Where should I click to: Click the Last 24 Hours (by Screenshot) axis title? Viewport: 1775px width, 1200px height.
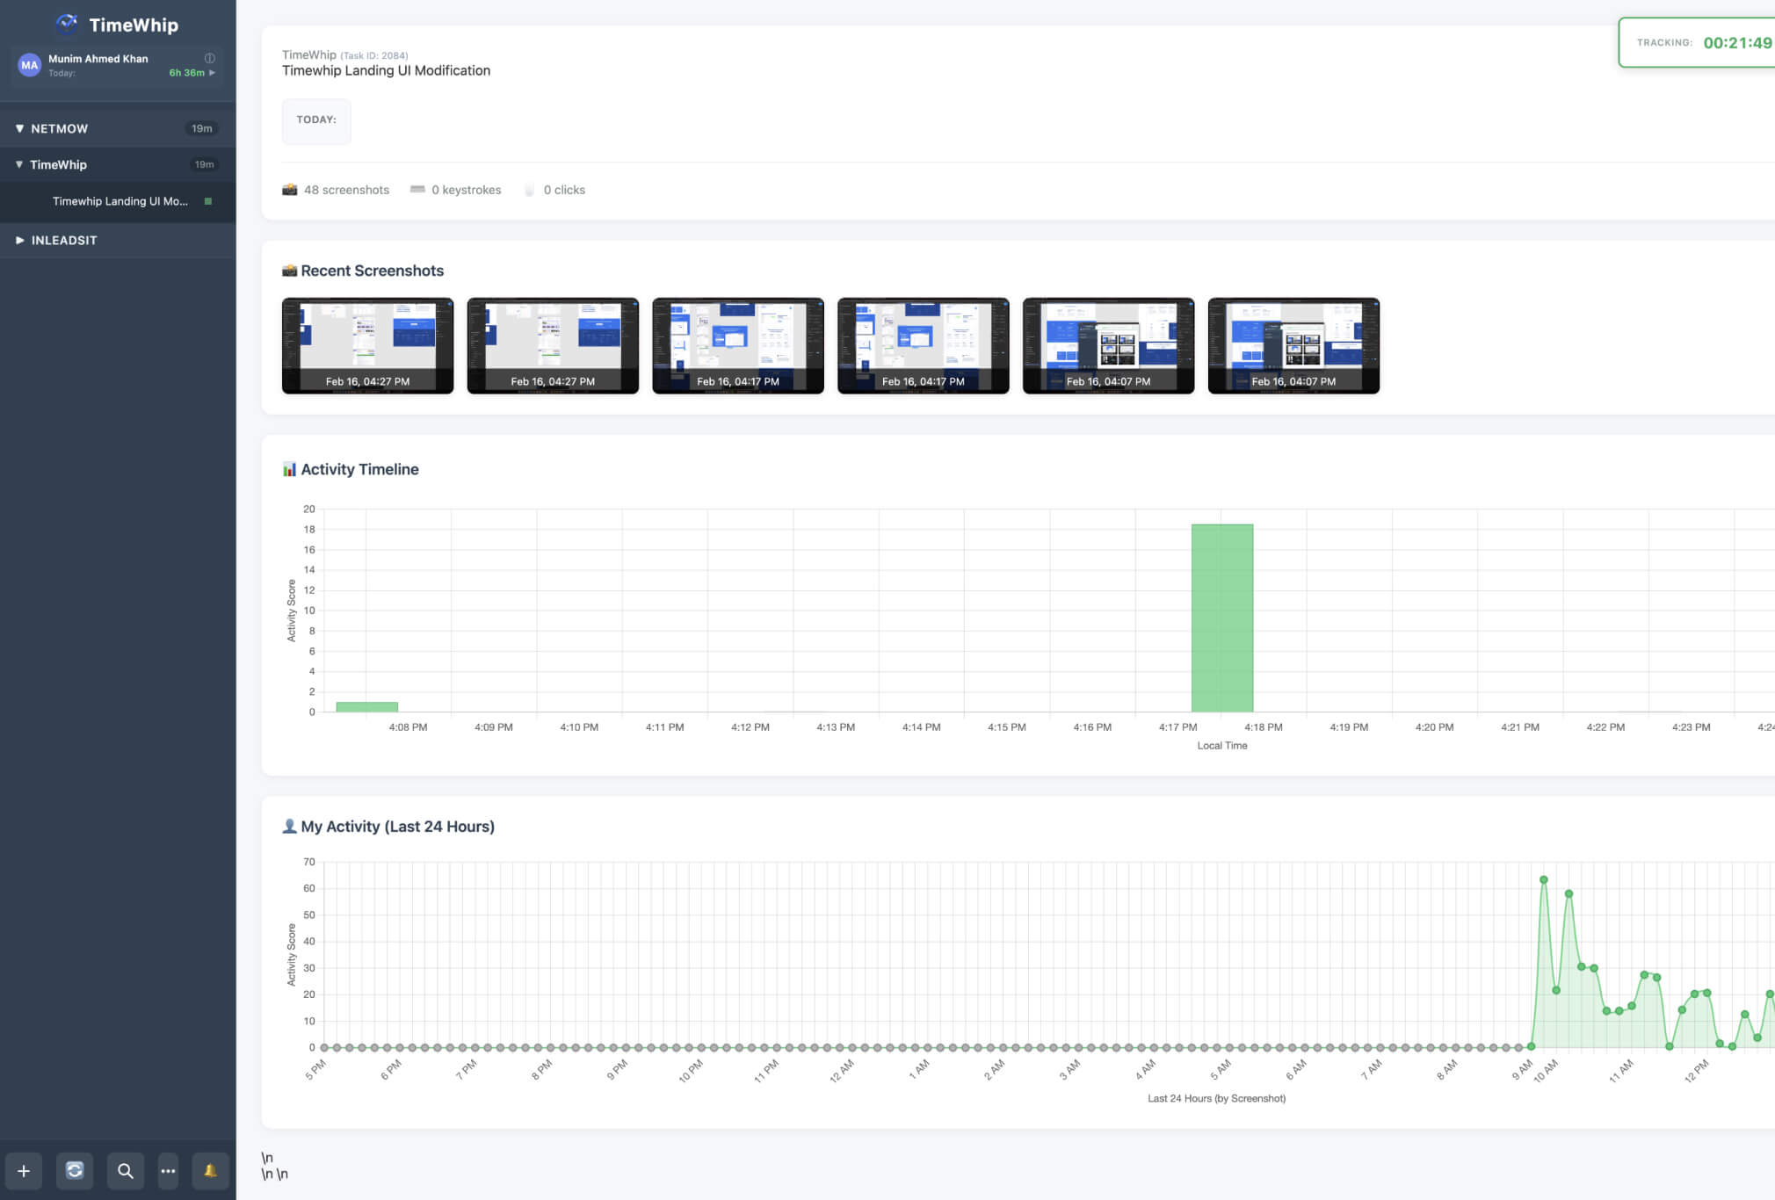pos(1217,1098)
